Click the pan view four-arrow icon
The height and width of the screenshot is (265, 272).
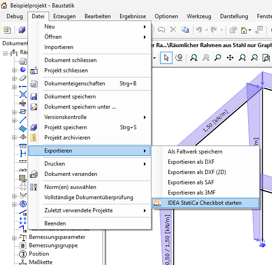pyautogui.click(x=230, y=58)
